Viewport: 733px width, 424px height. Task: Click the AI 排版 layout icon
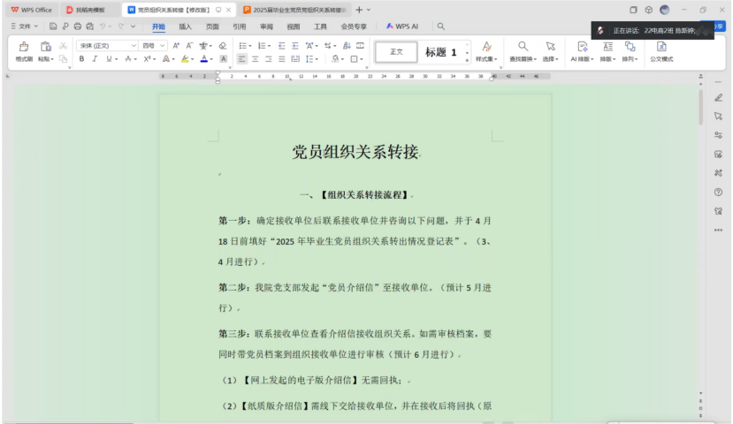tap(582, 51)
